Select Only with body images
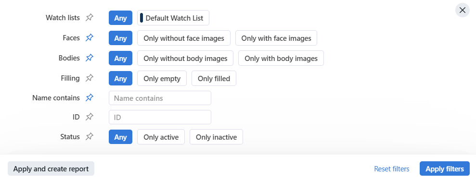Viewport: 476px width, 180px height. [281, 58]
